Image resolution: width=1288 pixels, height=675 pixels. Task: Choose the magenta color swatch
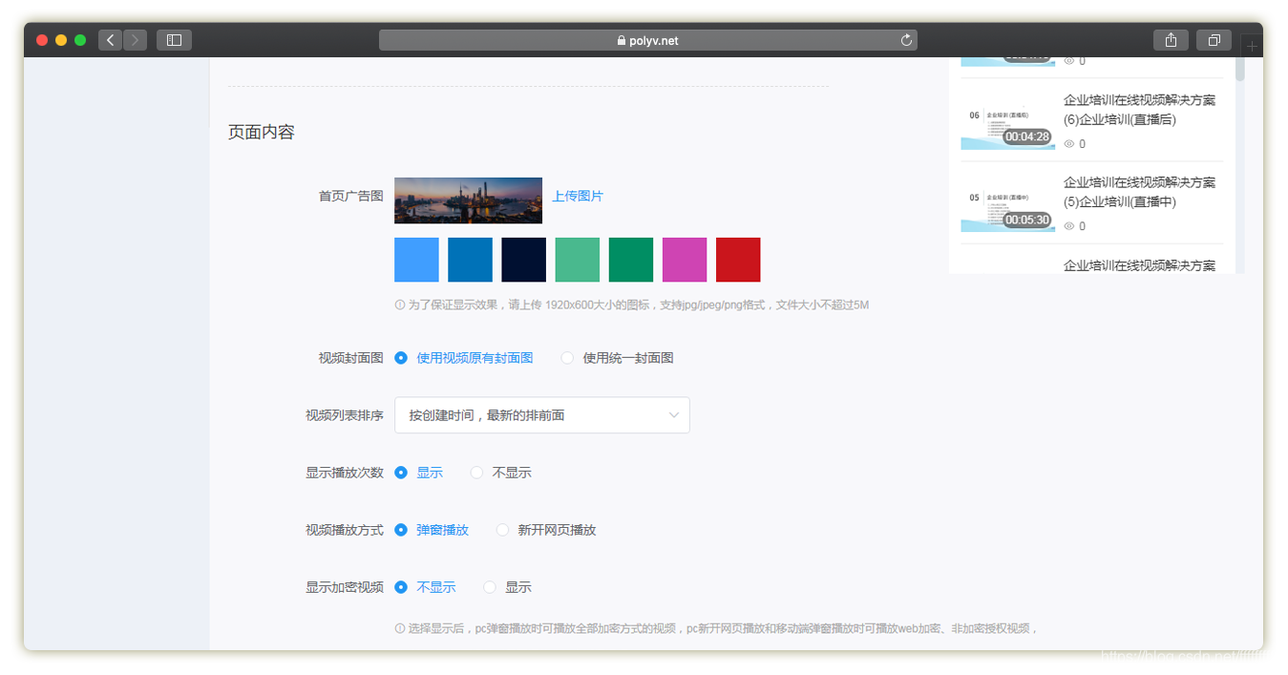[685, 260]
